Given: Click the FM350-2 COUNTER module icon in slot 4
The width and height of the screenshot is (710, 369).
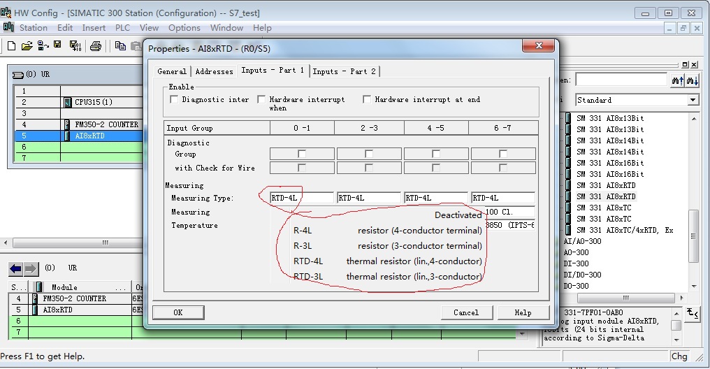Looking at the screenshot, I should tap(68, 124).
